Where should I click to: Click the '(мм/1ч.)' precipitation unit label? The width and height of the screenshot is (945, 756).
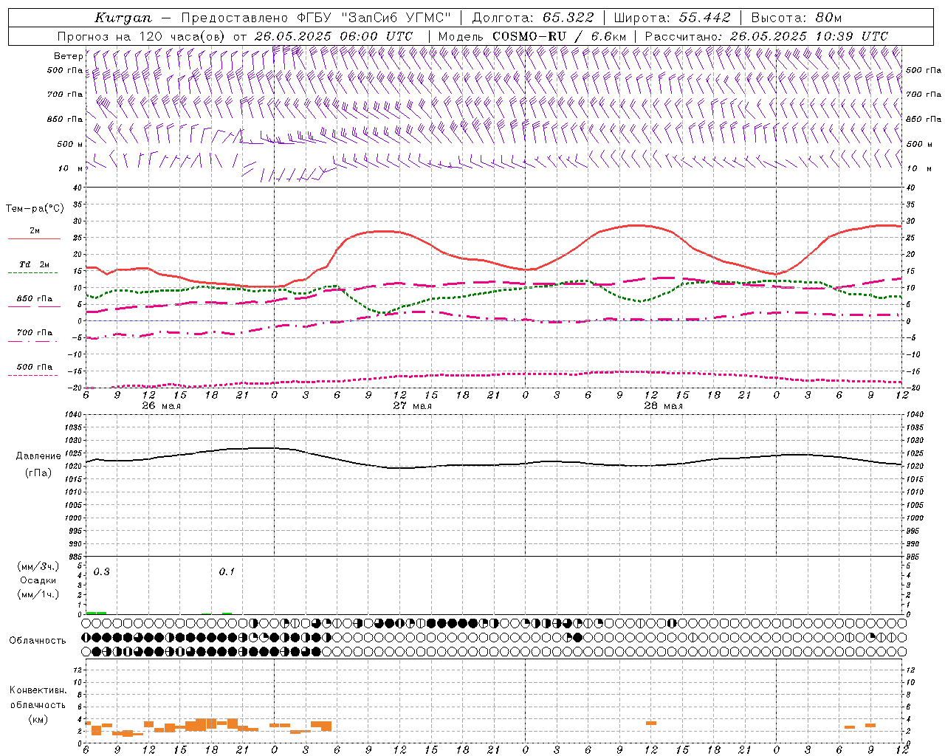(x=38, y=594)
